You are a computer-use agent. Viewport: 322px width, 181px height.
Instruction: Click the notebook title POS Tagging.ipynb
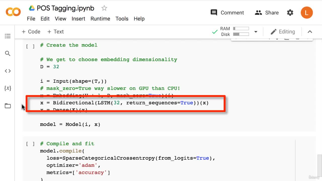tap(65, 8)
